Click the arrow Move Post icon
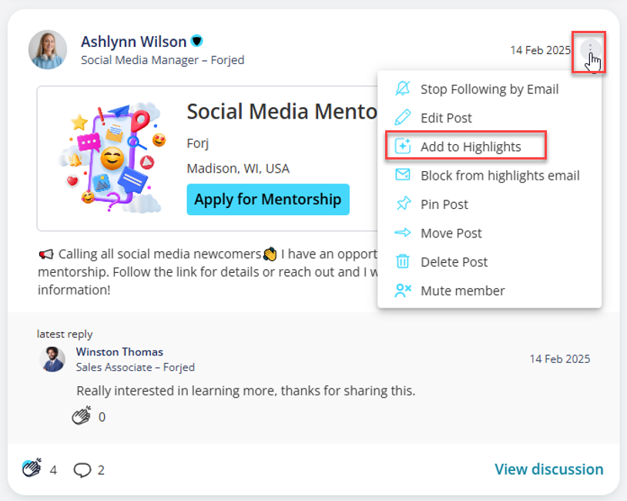627x501 pixels. (403, 233)
